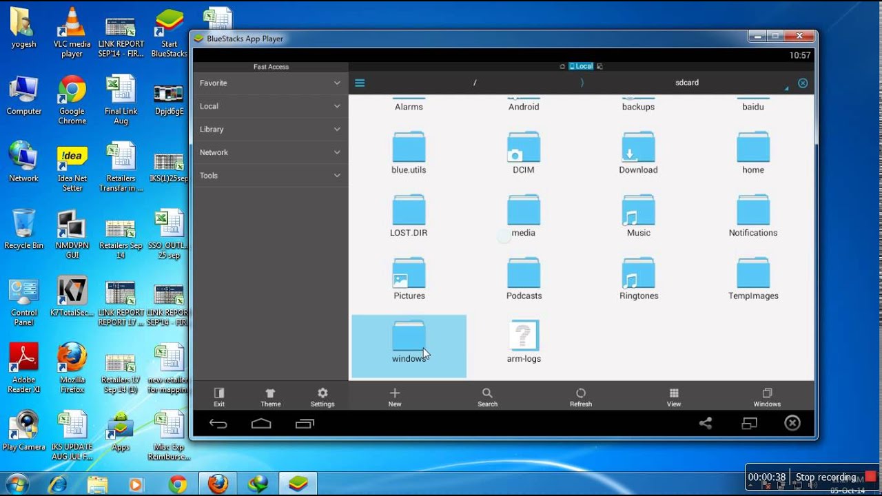
Task: Expand the Local section
Action: (x=270, y=106)
